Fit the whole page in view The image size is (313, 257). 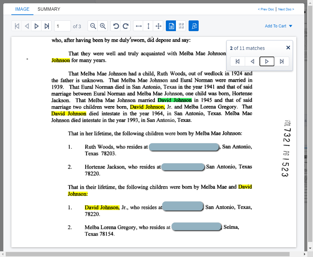coord(159,26)
